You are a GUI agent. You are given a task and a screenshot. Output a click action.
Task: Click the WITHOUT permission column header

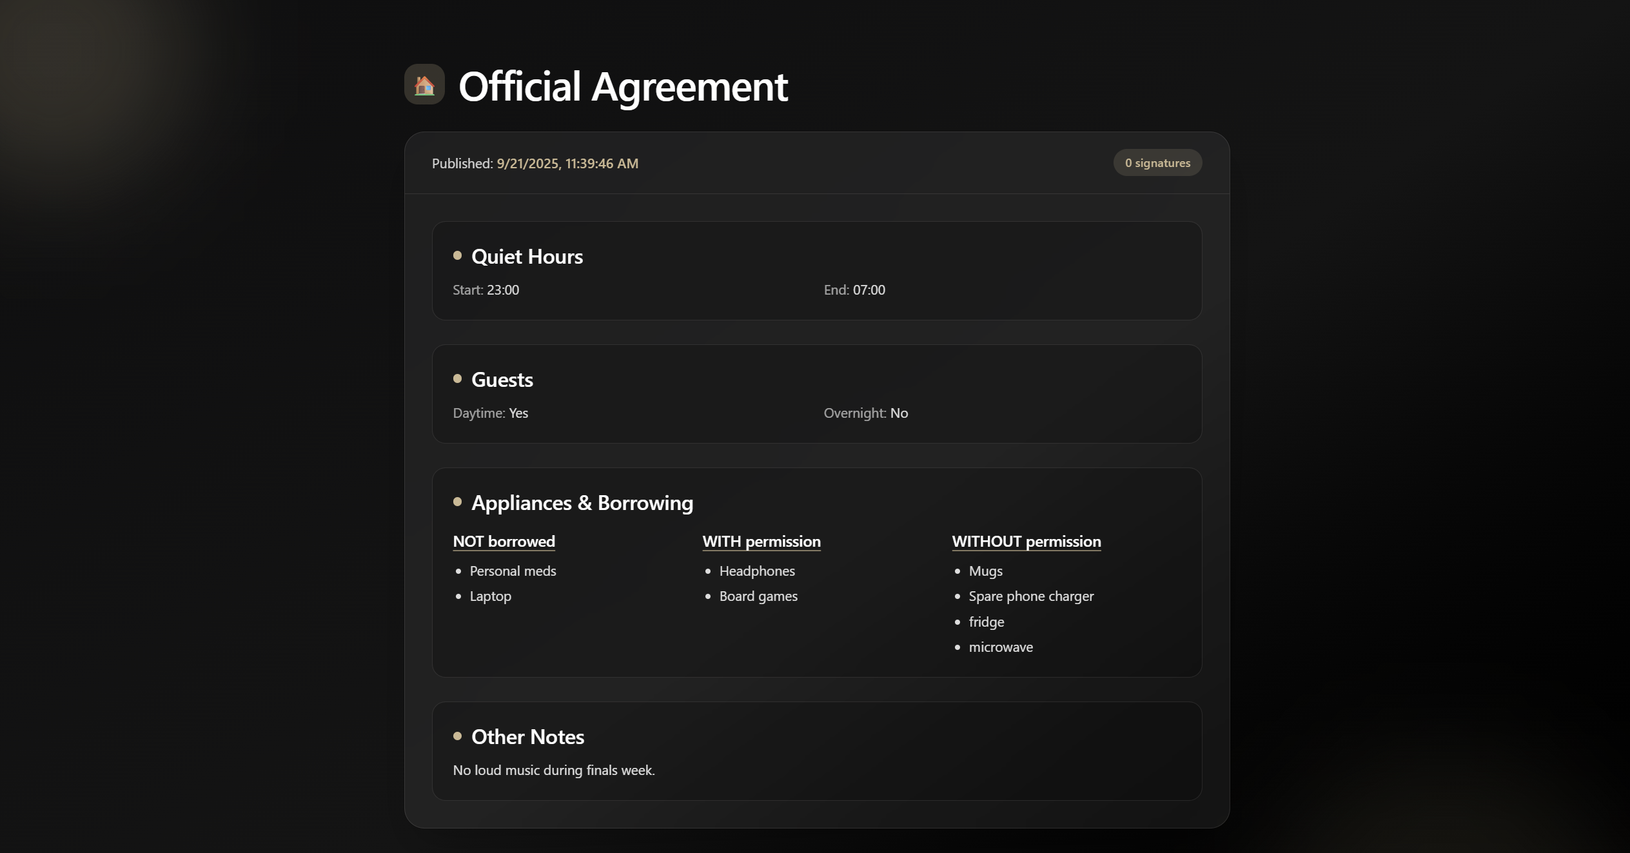[1026, 542]
